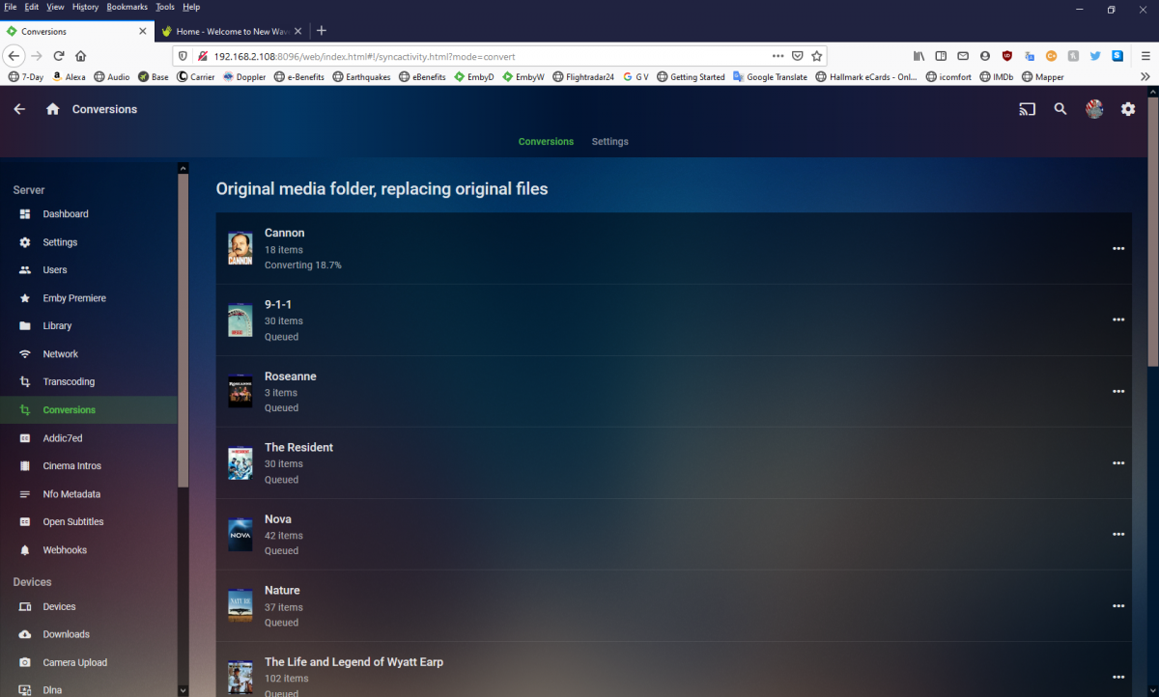
Task: Open Addic7ed plugin in sidebar
Action: click(89, 438)
